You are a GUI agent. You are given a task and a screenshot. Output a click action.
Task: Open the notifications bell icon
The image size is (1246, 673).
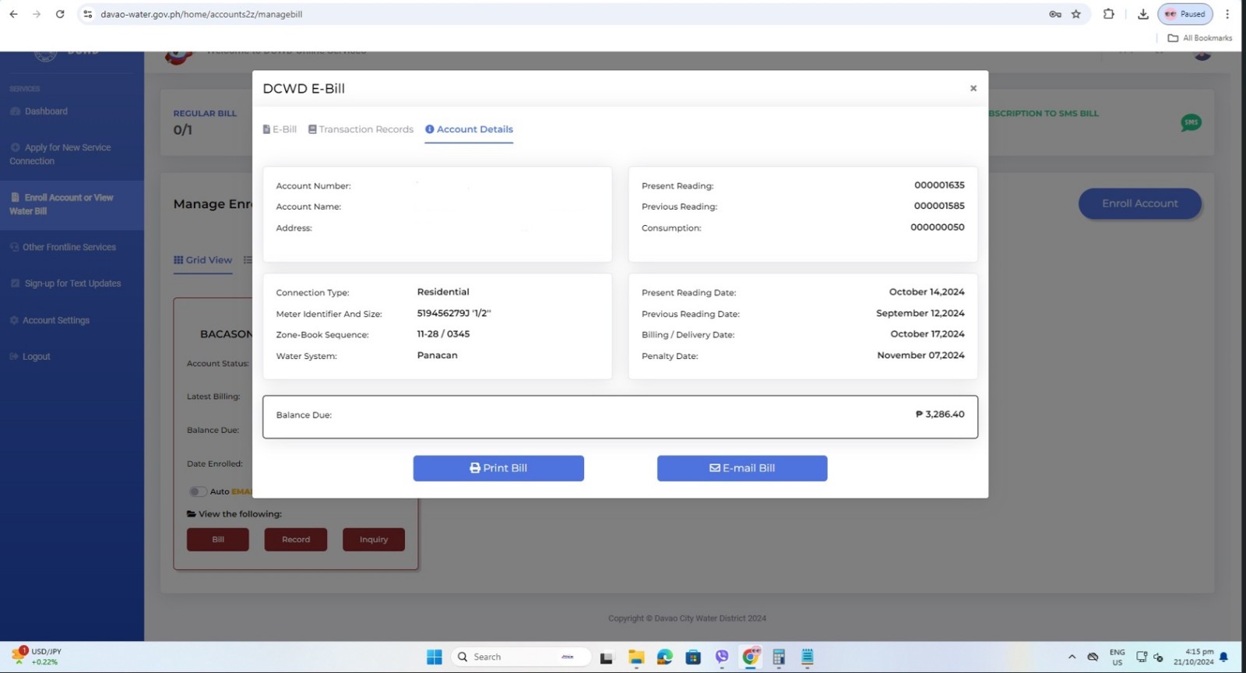point(1223,657)
